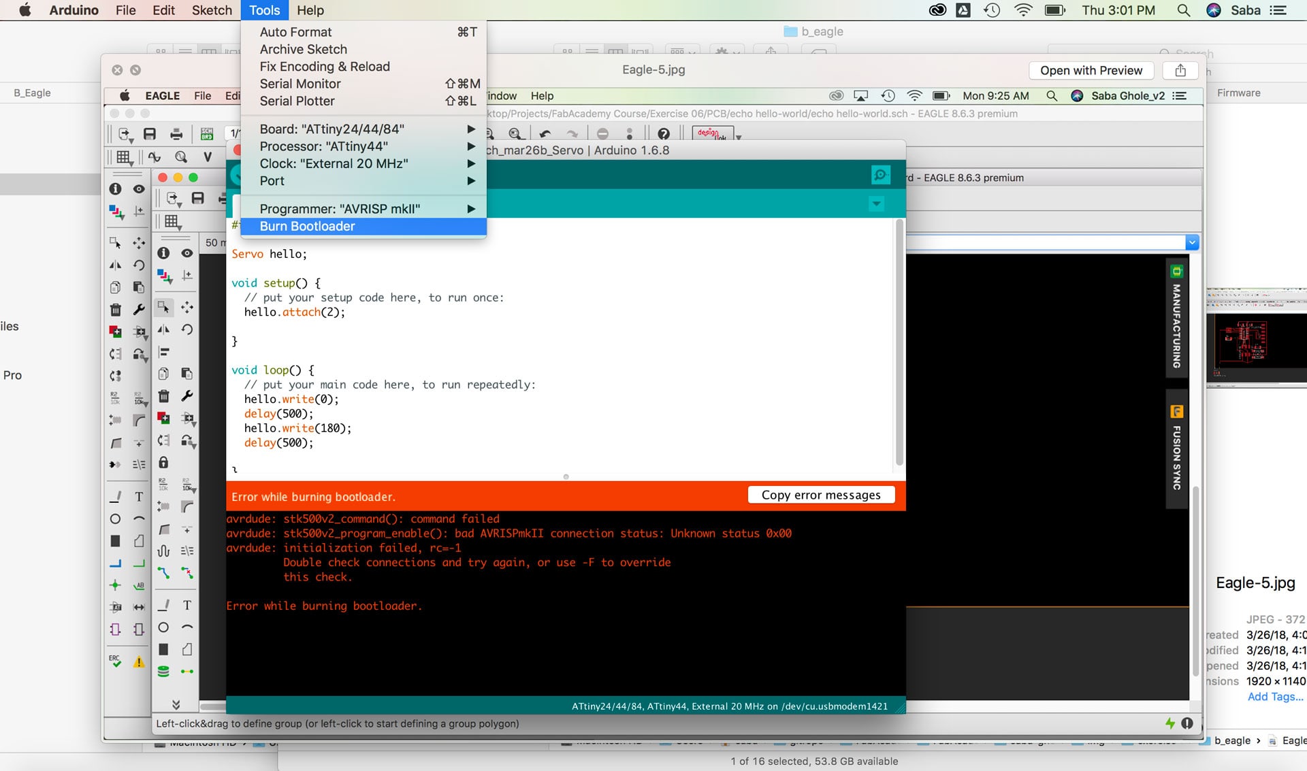Open file dropdown icon in schematic toolbar
Screen dimensions: 1307x771
click(x=126, y=135)
